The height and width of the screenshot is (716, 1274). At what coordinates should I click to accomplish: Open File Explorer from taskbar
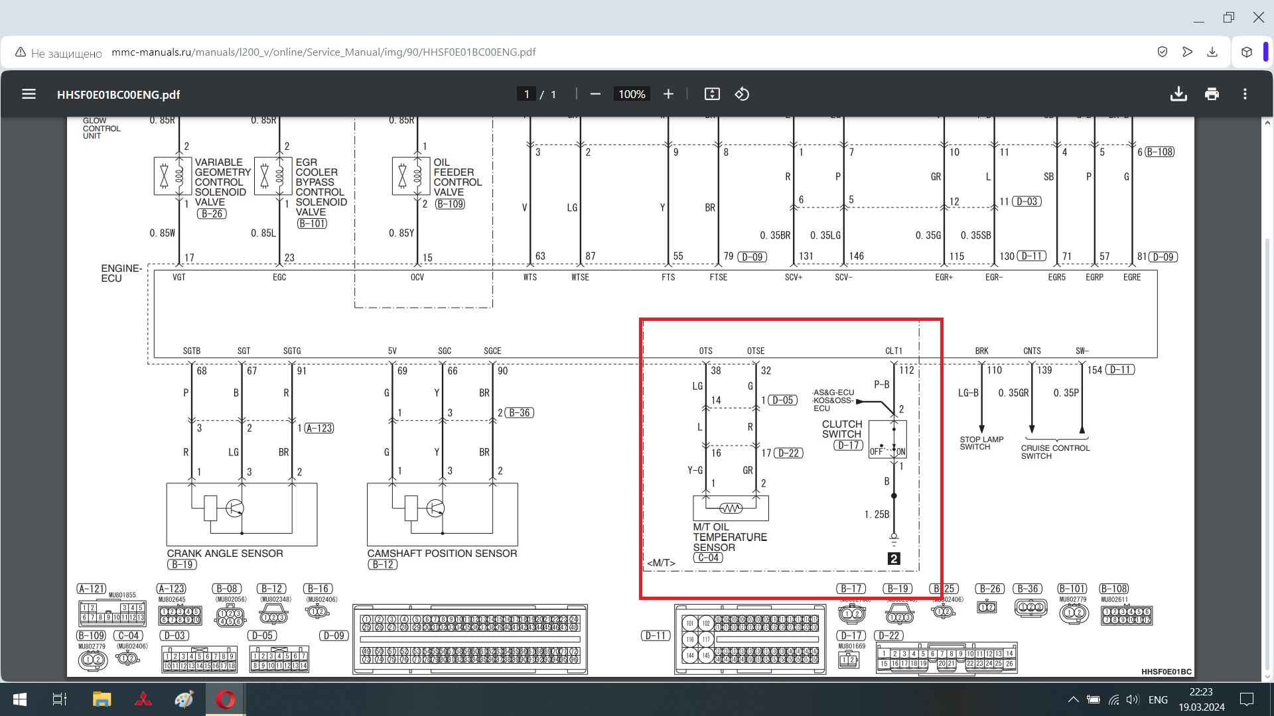coord(102,699)
